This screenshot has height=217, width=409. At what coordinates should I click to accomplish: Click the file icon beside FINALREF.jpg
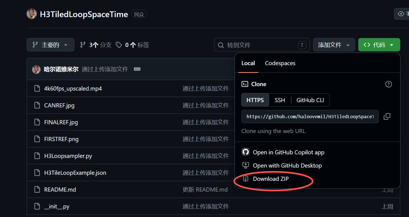(x=37, y=122)
